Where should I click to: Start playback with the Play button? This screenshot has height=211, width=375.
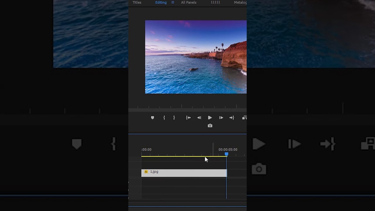[x=210, y=118]
